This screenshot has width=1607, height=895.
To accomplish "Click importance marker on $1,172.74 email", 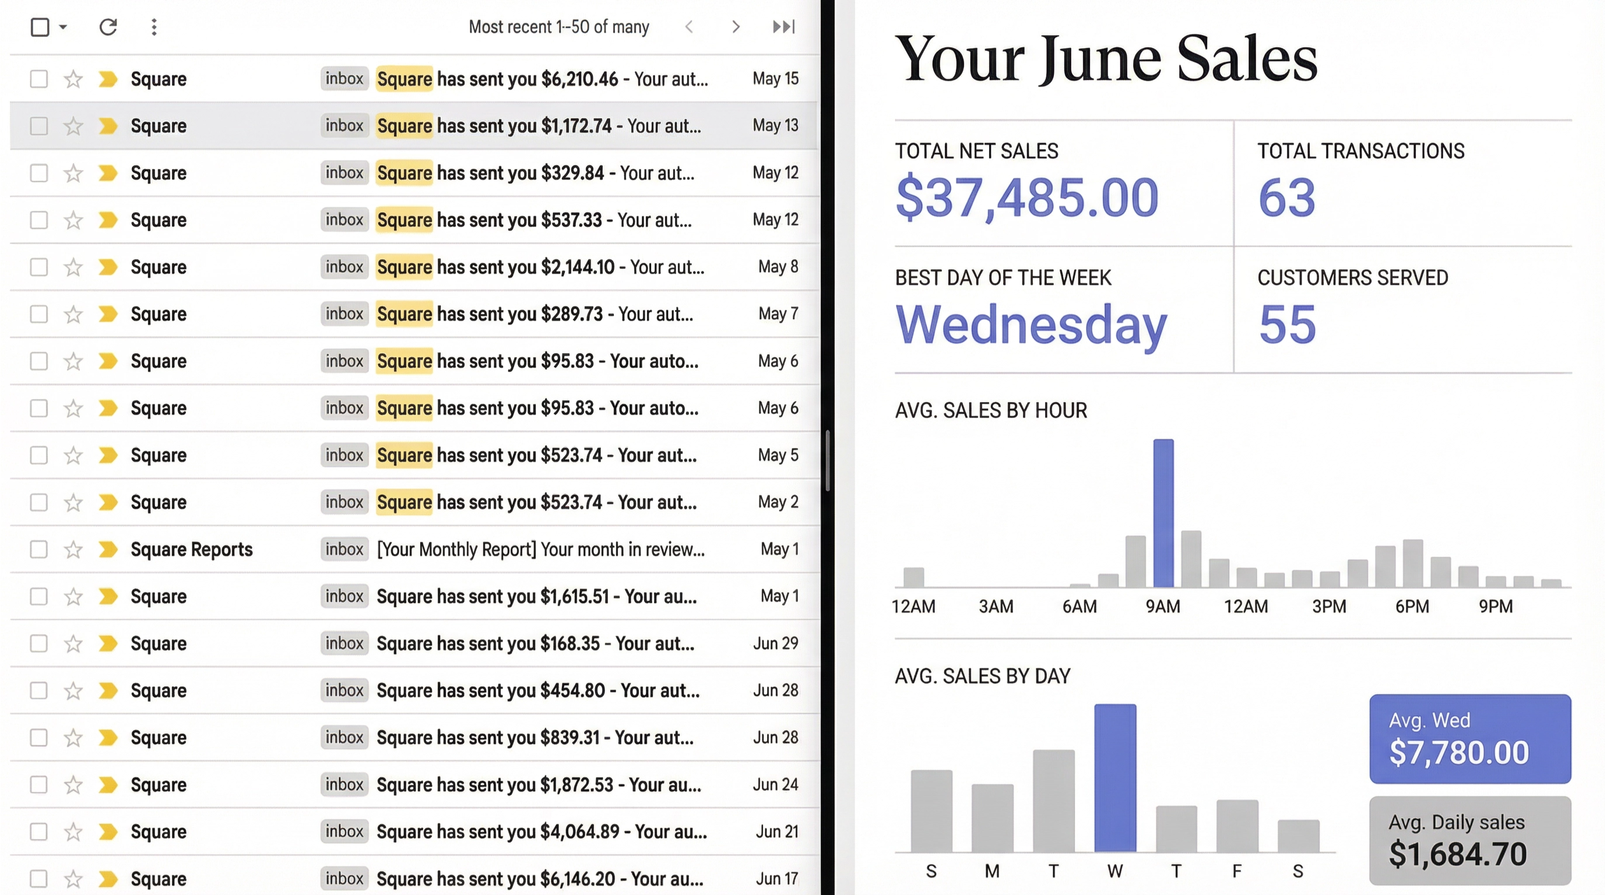I will pyautogui.click(x=108, y=126).
